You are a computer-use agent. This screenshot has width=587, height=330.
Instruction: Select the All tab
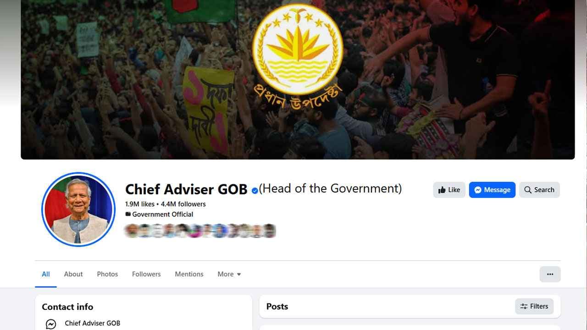[46, 274]
